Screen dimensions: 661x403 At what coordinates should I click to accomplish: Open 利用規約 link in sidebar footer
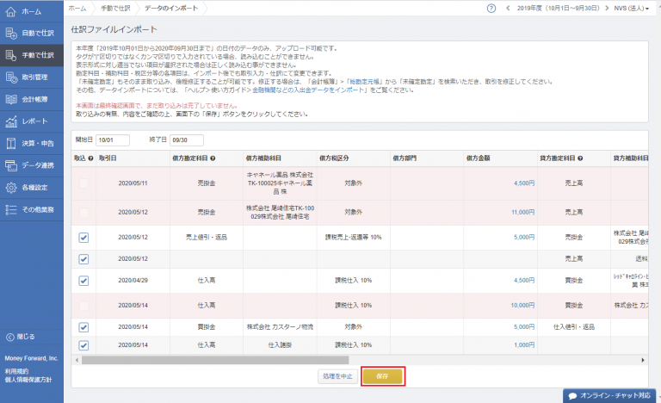pyautogui.click(x=16, y=371)
